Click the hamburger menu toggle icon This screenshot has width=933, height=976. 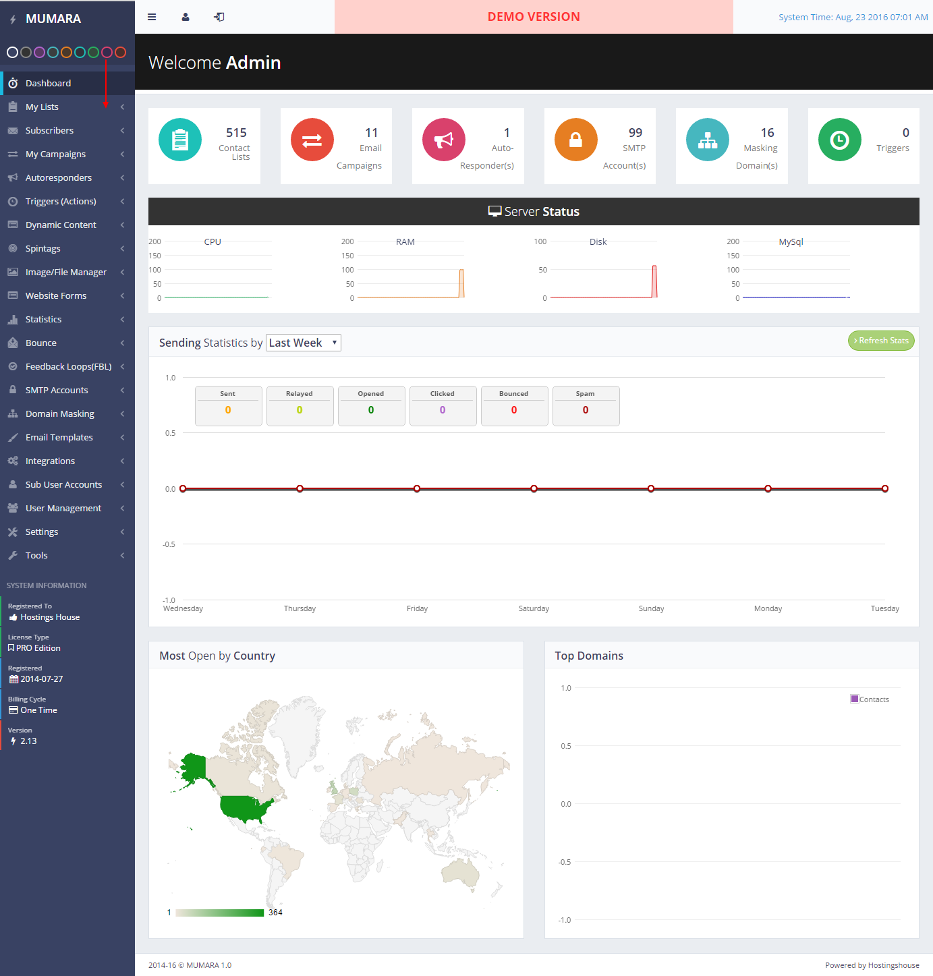[x=152, y=17]
